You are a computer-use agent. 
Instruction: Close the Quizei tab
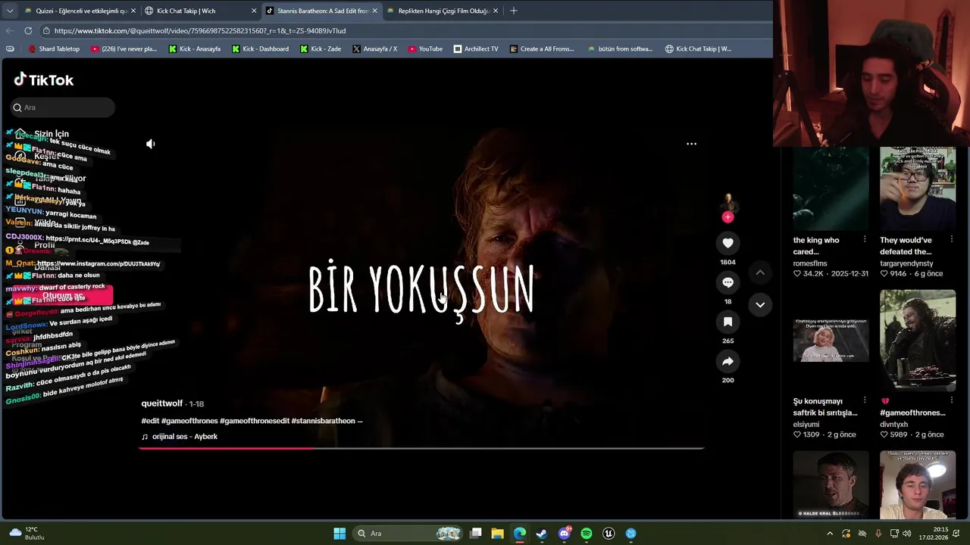(x=133, y=11)
